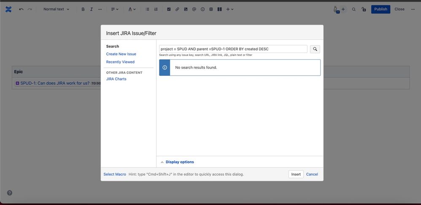Click the Confluence logo icon
Image resolution: width=421 pixels, height=205 pixels.
click(8, 9)
